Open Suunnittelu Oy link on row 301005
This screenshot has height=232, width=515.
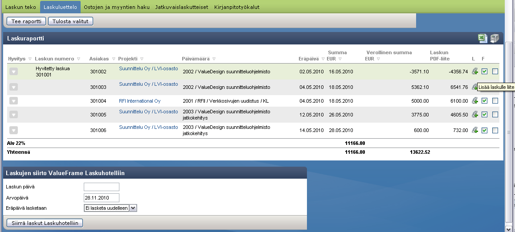click(x=148, y=112)
